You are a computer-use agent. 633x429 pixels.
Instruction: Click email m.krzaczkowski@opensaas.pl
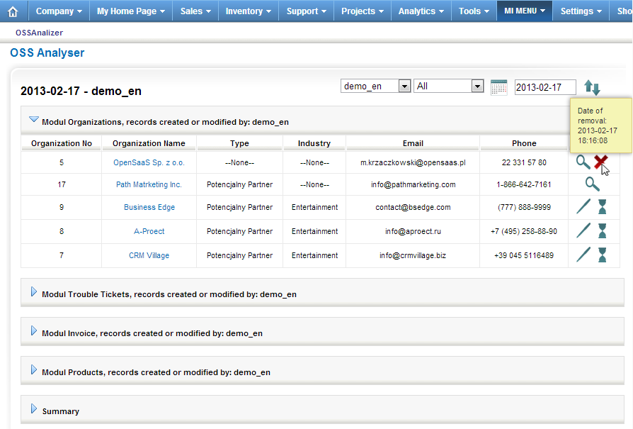click(x=413, y=162)
